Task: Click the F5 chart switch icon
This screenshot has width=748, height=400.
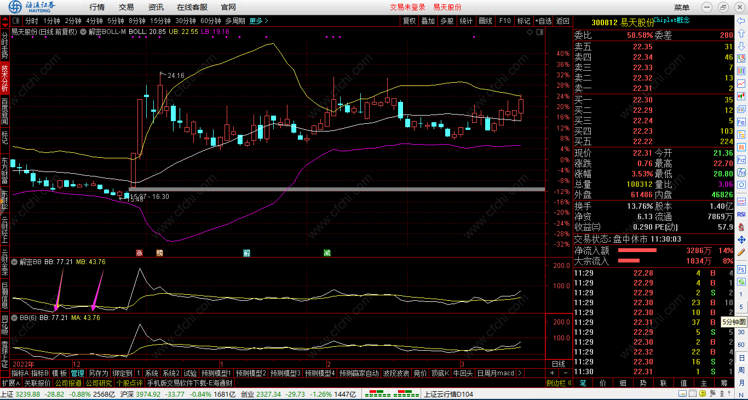Action: pos(741,270)
